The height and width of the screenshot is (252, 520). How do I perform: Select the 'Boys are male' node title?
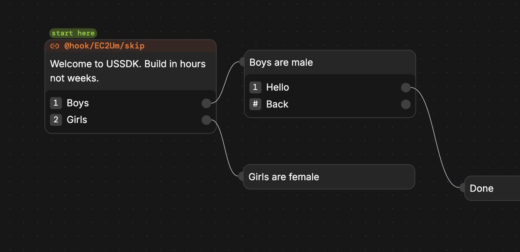click(281, 62)
